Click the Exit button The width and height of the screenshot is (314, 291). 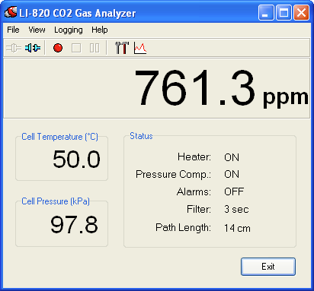pyautogui.click(x=268, y=267)
